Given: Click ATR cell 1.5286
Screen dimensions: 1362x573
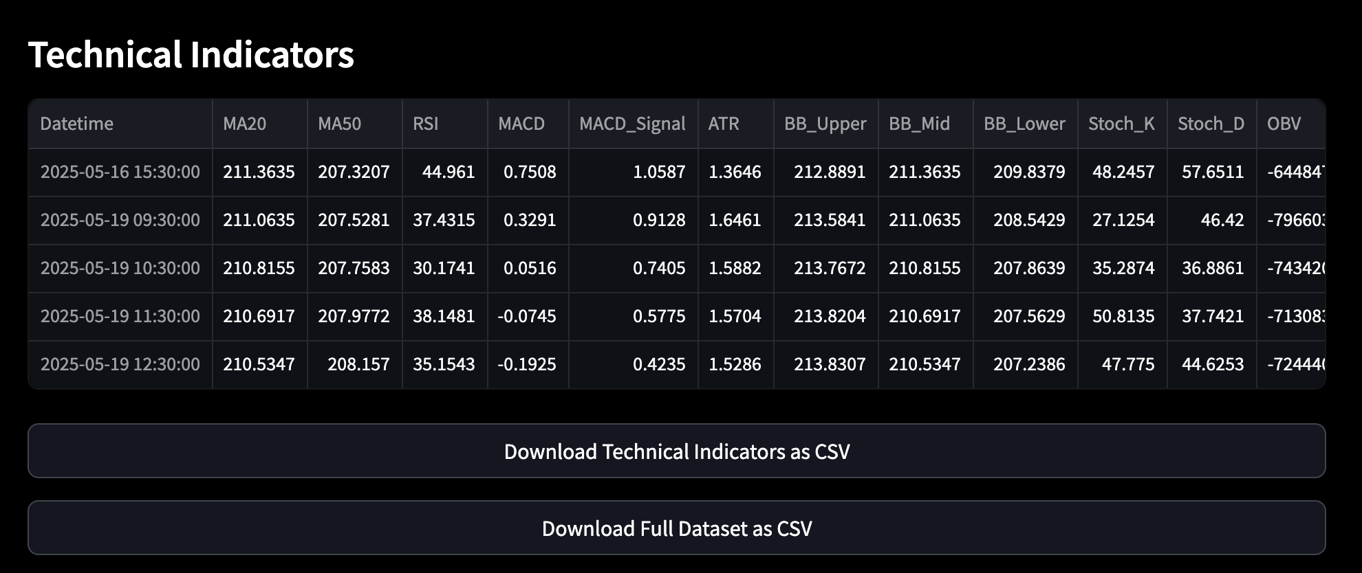Looking at the screenshot, I should 736,364.
